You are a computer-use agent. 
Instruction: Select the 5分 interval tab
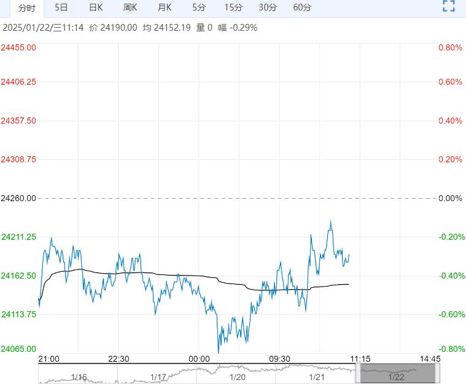(199, 8)
